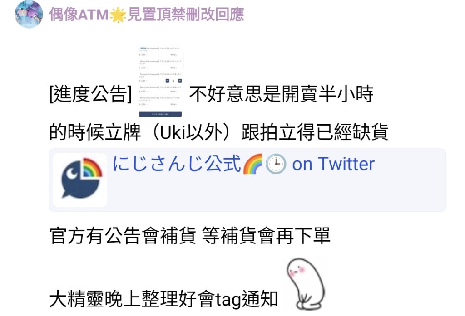Screen dimensions: 465x316
Task: Click the rainbow emoji in the link title
Action: click(252, 164)
